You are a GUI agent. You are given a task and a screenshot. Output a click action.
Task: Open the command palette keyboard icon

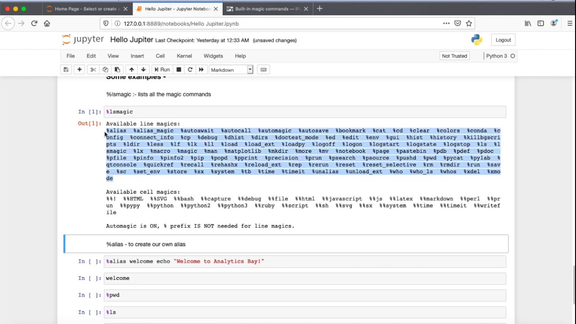[263, 70]
